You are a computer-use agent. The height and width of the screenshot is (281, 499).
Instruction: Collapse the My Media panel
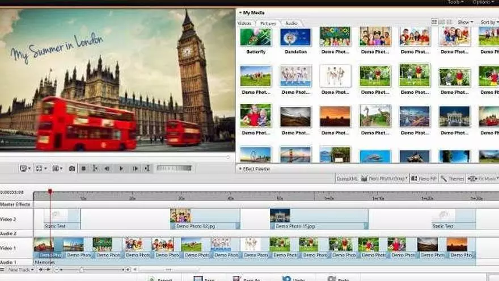[240, 12]
